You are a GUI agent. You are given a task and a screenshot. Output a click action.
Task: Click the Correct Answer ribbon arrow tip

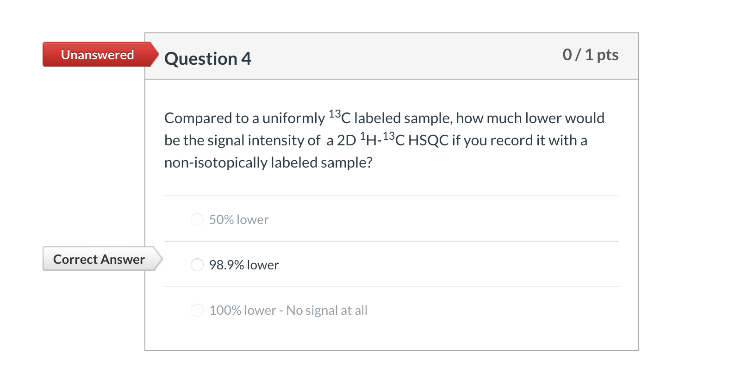[x=159, y=259]
